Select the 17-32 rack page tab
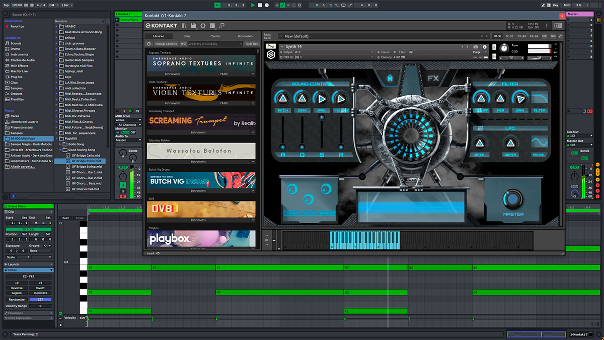604x340 pixels. 509,36
